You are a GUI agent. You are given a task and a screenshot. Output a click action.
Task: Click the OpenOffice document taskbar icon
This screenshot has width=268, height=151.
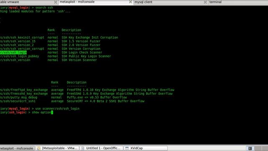tap(83, 148)
